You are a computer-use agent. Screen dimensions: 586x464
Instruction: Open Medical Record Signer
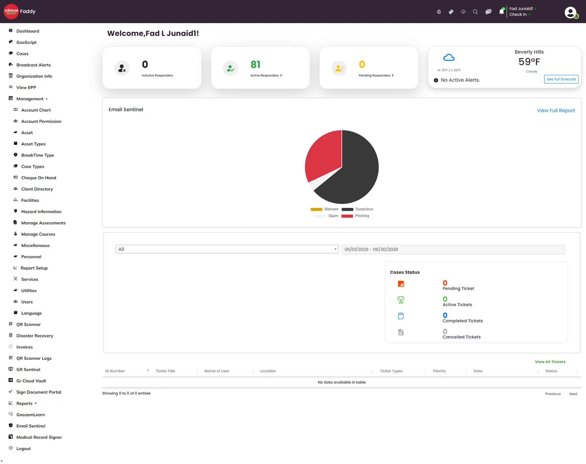coord(39,437)
